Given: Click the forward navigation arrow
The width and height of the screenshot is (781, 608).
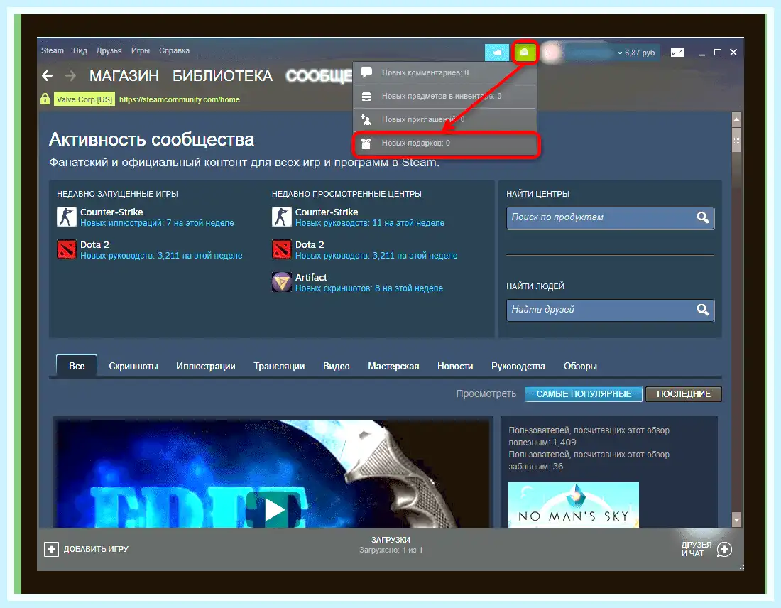Looking at the screenshot, I should click(71, 76).
